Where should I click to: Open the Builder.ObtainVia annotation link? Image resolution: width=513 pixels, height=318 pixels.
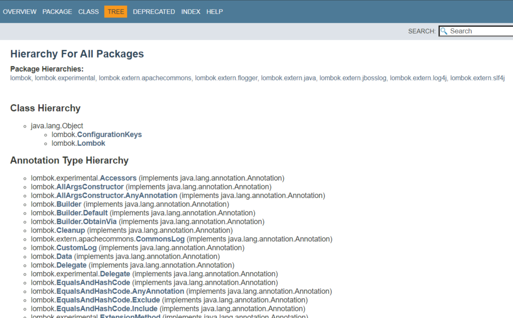(87, 221)
